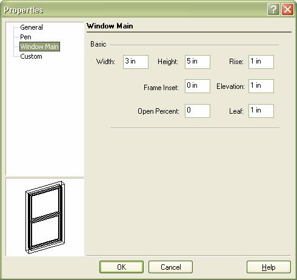The height and width of the screenshot is (280, 297).
Task: Click the Basic section label
Action: pos(98,44)
